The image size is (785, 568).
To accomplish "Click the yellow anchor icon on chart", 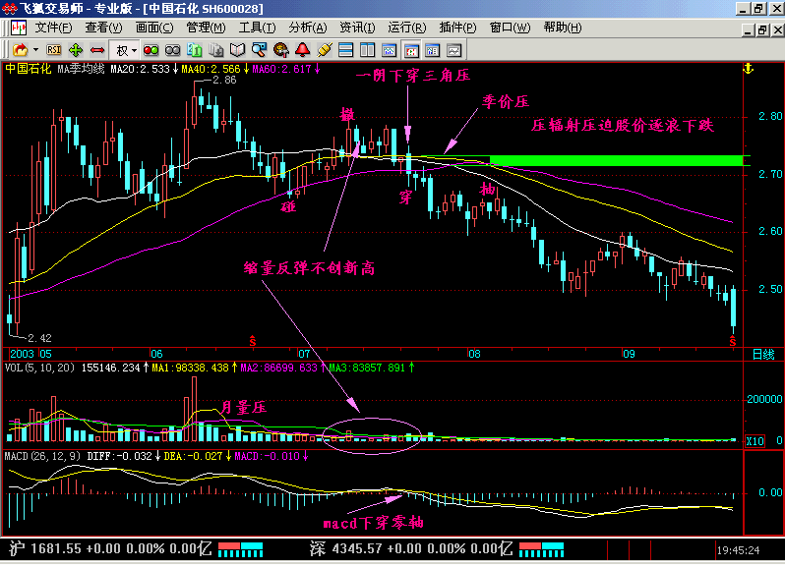I will (x=747, y=69).
